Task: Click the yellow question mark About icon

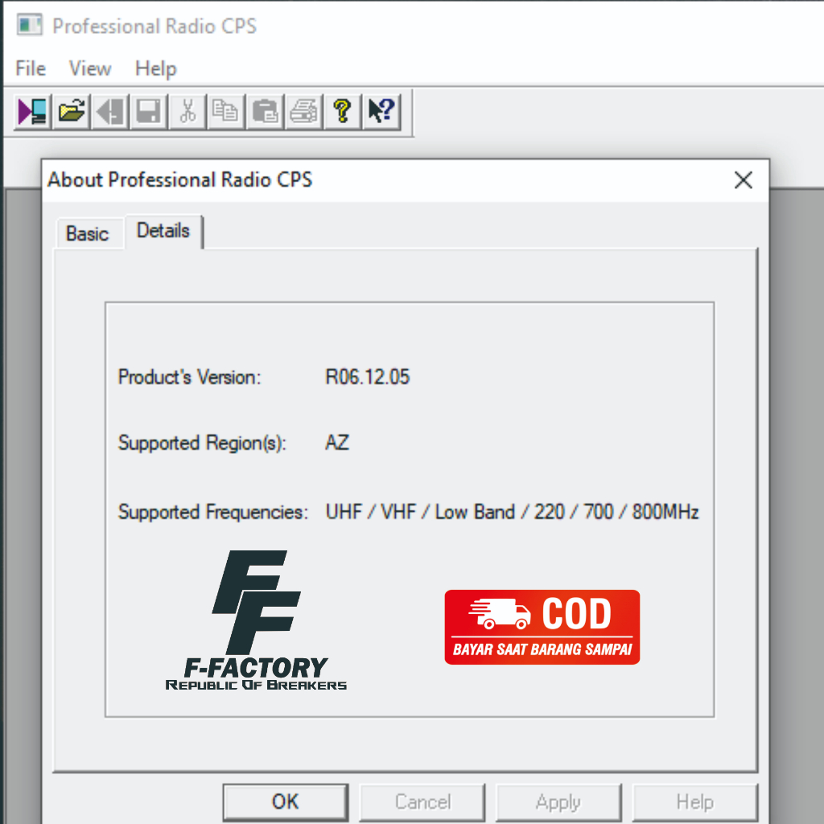Action: (343, 111)
